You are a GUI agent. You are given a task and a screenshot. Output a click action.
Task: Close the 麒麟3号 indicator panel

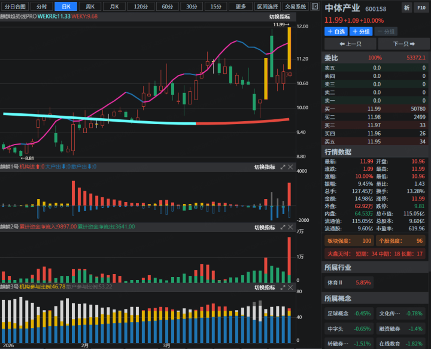tap(292, 287)
